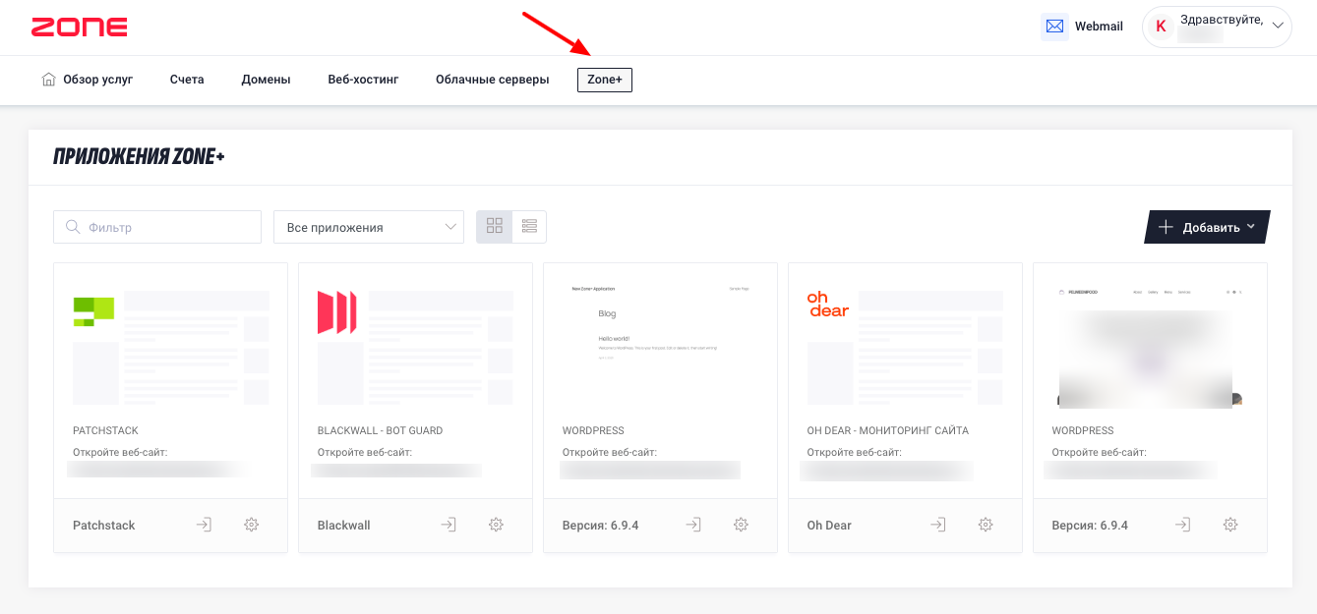1317x614 pixels.
Task: Click into the Фильтр search field
Action: coord(157,227)
